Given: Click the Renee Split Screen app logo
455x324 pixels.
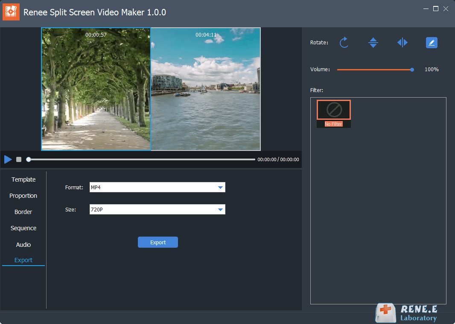Looking at the screenshot, I should click(x=11, y=12).
